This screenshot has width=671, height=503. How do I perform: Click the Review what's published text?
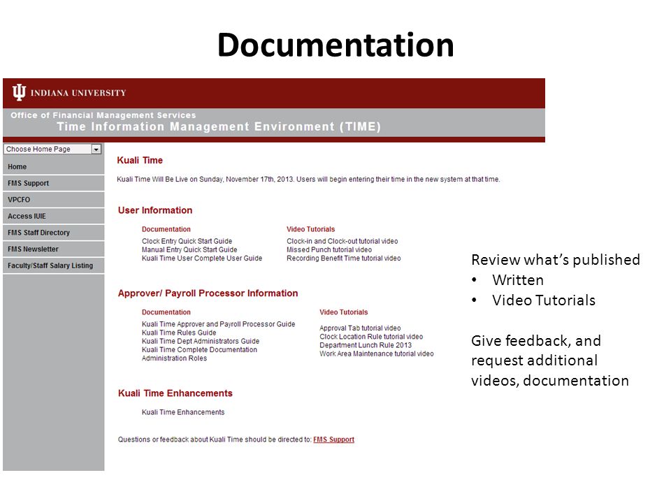coord(556,260)
